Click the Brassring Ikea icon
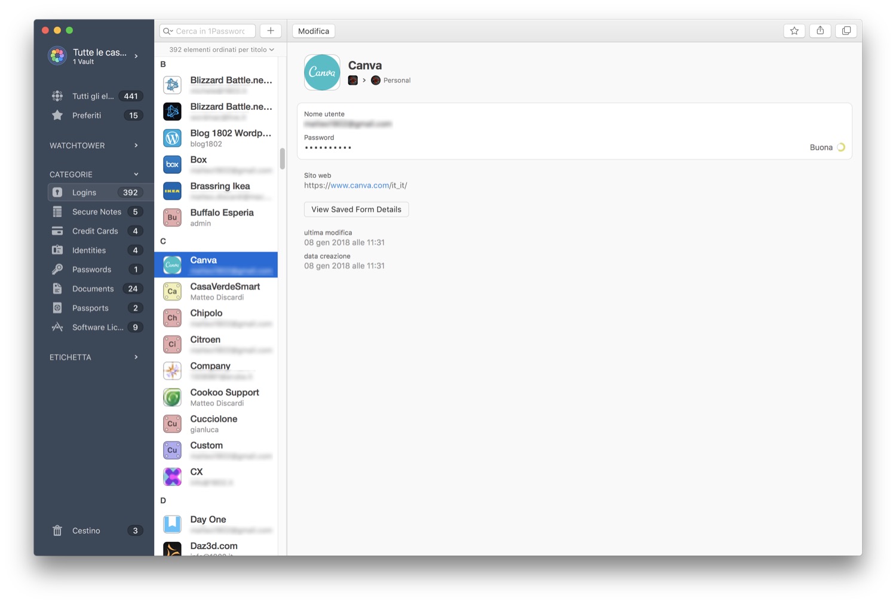Screen dimensions: 896x604 173,191
